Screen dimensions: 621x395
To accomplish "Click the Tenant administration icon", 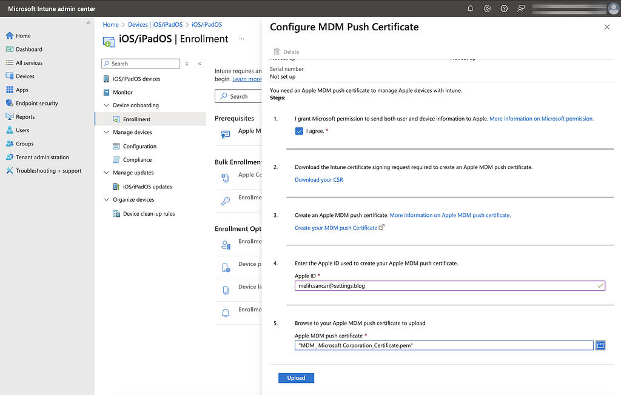I will point(10,157).
